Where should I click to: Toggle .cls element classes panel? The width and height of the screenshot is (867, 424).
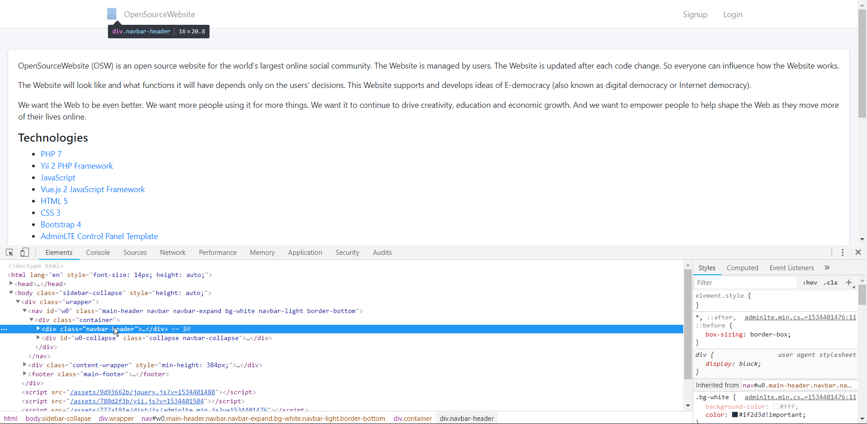click(830, 283)
